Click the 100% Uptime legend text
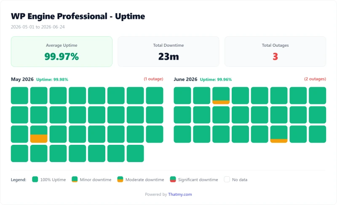Screen dimensions: 337x205 [x=53, y=180]
